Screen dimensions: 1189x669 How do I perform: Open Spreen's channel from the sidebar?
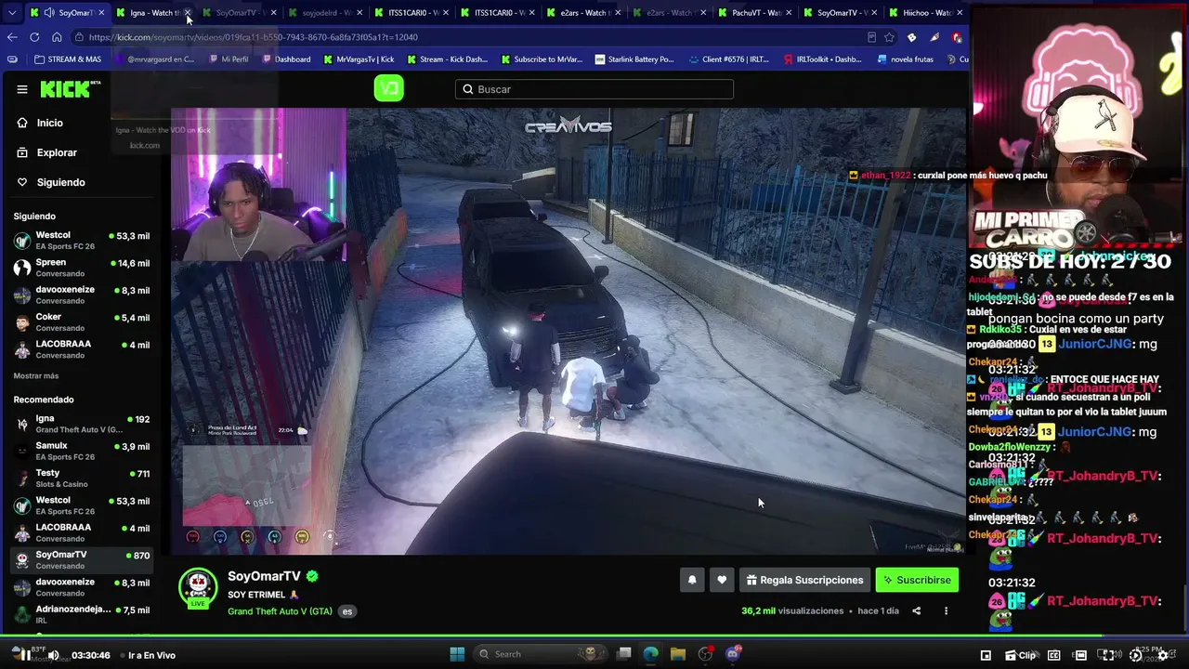click(82, 268)
